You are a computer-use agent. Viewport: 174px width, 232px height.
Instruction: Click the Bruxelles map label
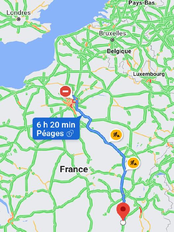click(112, 33)
